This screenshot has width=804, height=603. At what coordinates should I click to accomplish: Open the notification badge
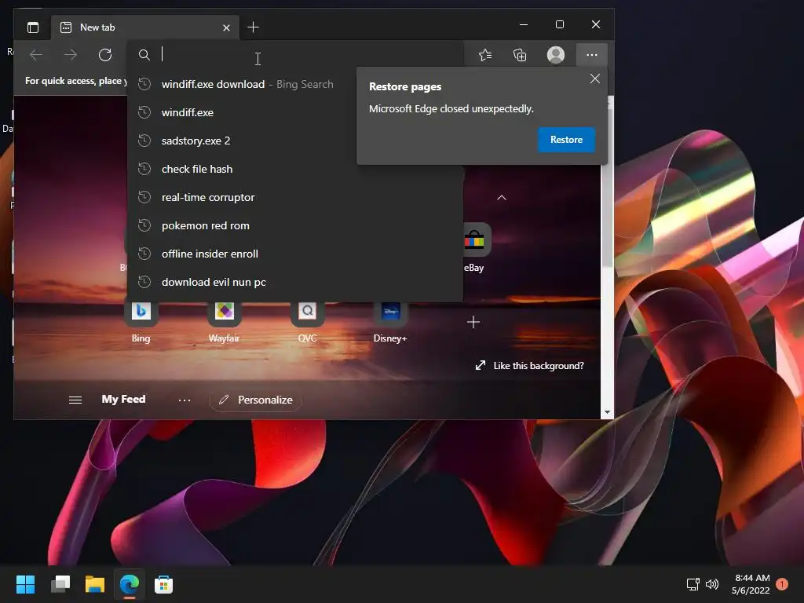pos(783,584)
